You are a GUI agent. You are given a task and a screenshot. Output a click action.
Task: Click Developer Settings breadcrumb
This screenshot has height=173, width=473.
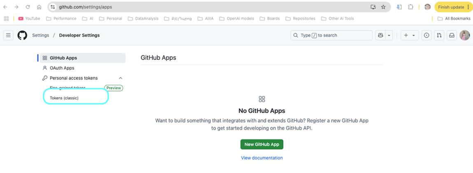pyautogui.click(x=79, y=35)
